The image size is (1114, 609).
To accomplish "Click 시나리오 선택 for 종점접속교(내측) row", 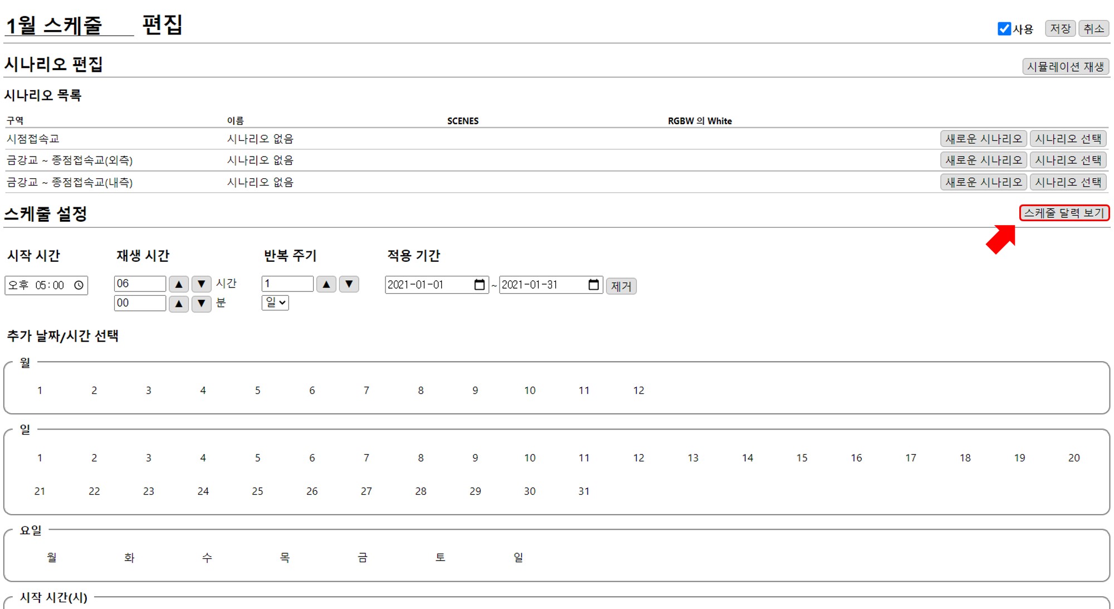I will 1068,182.
